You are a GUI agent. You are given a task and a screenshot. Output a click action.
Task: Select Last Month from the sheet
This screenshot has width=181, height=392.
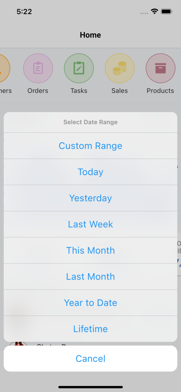91,276
